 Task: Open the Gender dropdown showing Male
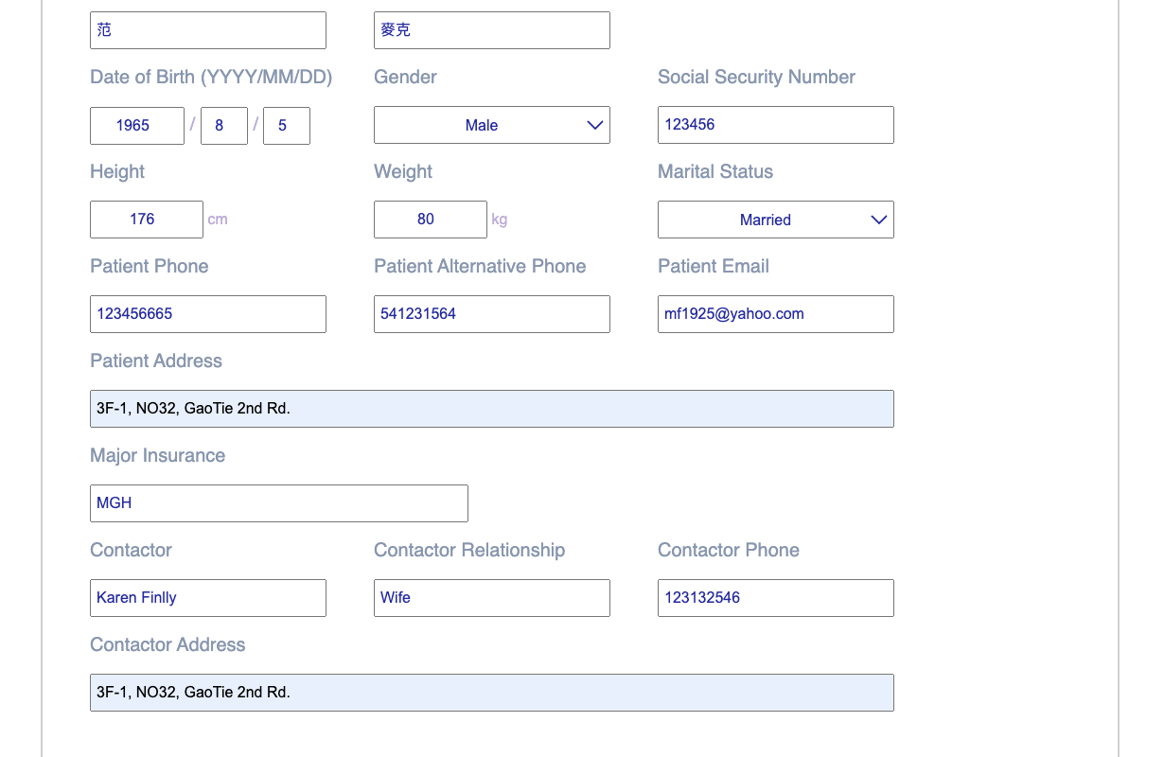tap(492, 125)
